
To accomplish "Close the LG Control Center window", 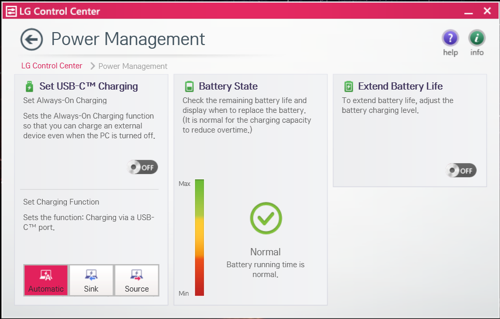I will (487, 11).
